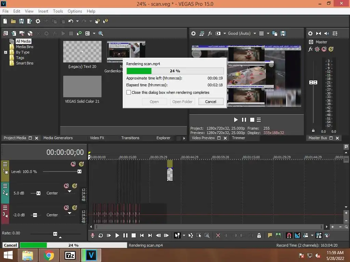Open the File menu
This screenshot has height=262, width=350.
pyautogui.click(x=5, y=11)
